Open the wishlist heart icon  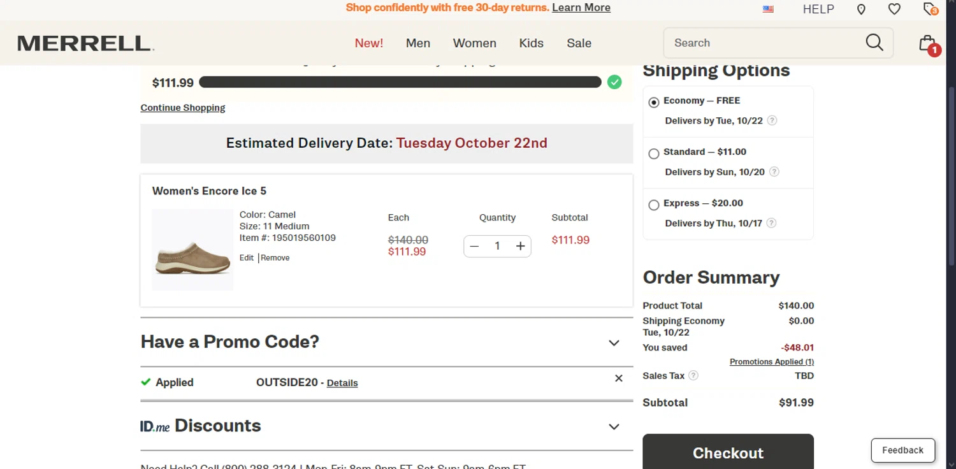click(895, 9)
